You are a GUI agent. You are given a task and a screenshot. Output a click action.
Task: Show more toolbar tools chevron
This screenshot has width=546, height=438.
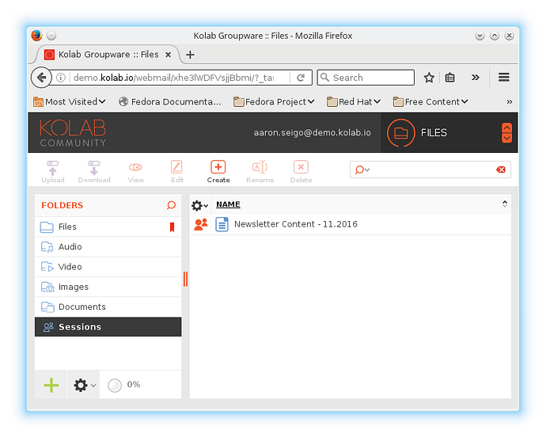click(476, 78)
